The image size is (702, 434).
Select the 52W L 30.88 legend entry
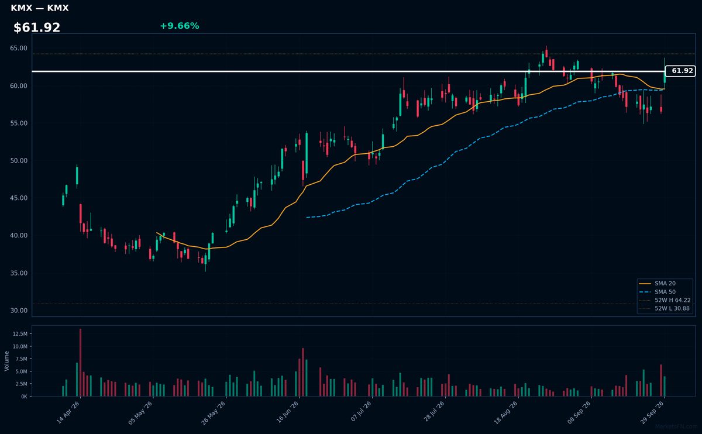(666, 308)
